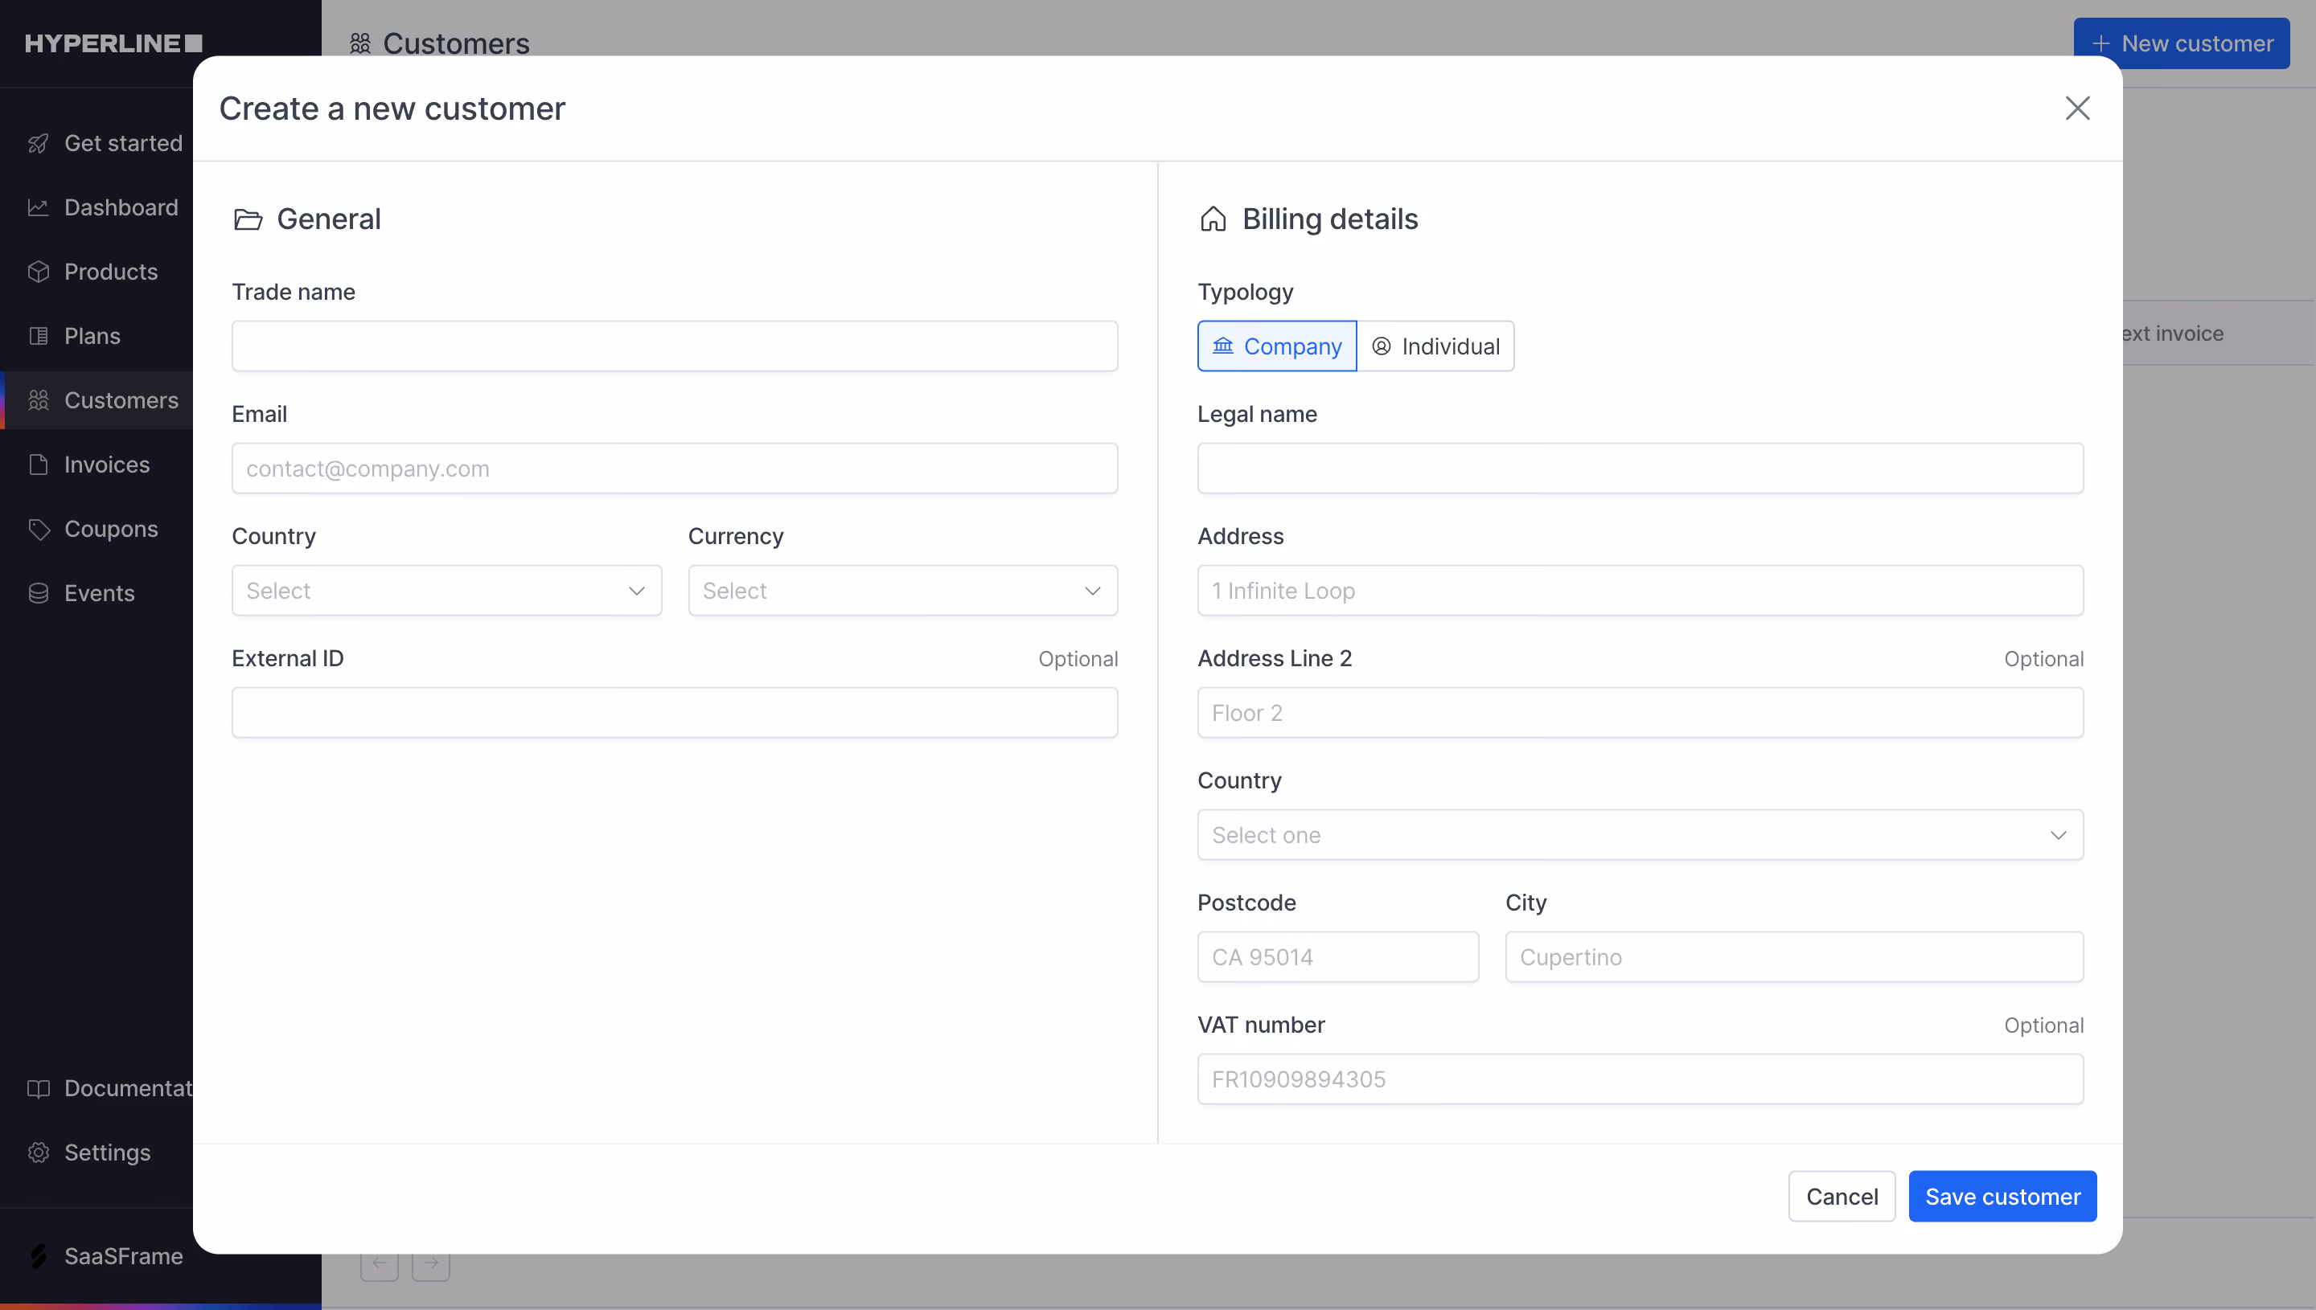Click the previous page arrow behind dialog
The height and width of the screenshot is (1310, 2316).
[379, 1263]
